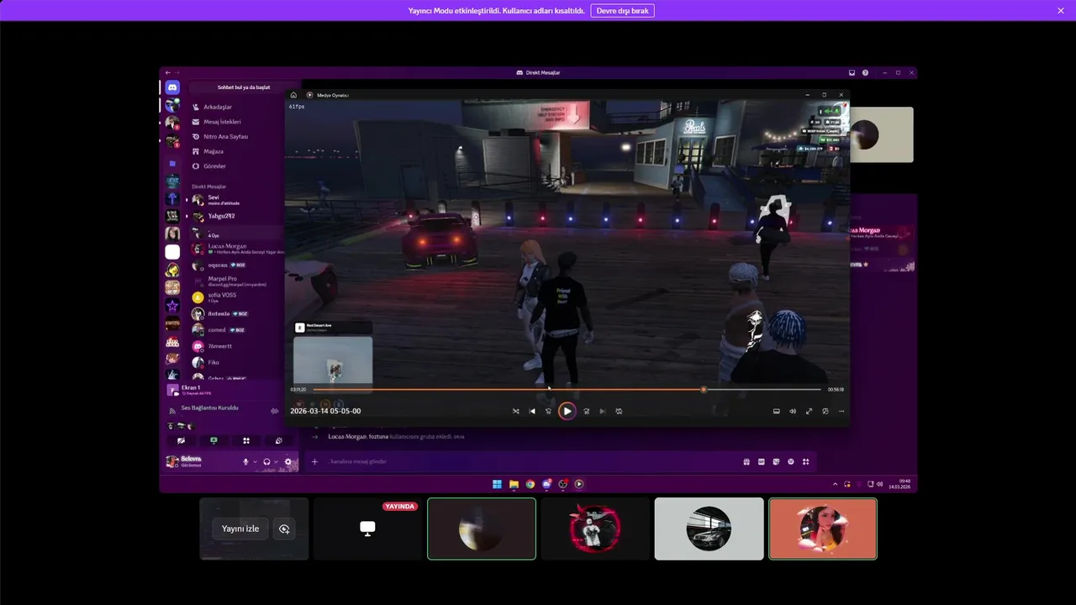Toggle shuffle in the media player
Viewport: 1076px width, 605px height.
(516, 411)
